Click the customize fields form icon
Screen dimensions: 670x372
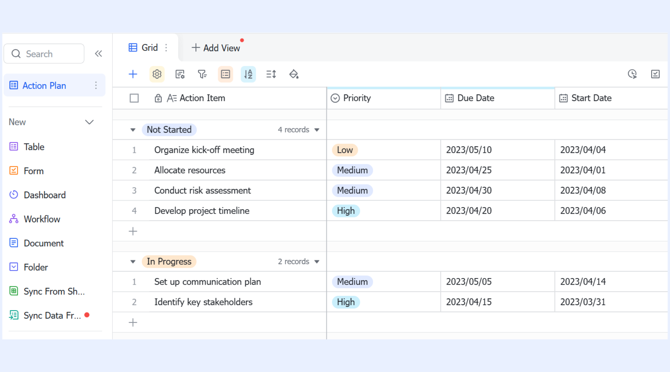[180, 74]
